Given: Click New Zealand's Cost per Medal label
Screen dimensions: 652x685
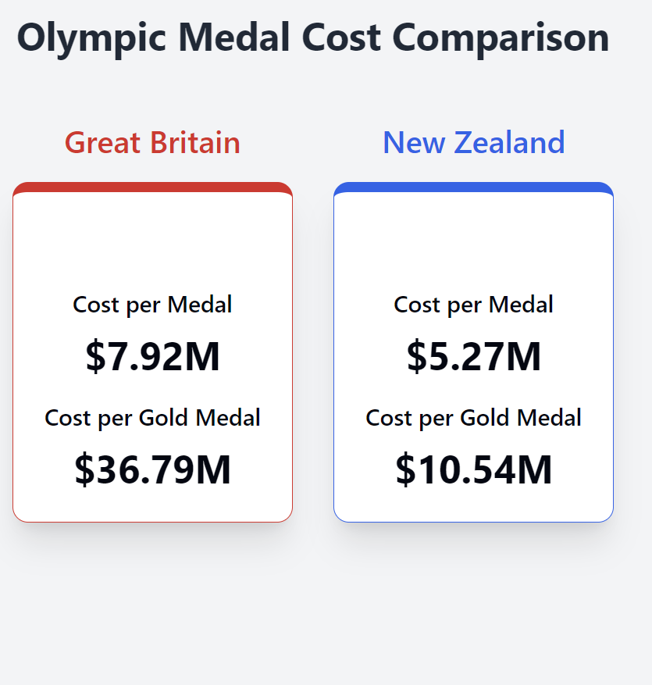Looking at the screenshot, I should pyautogui.click(x=473, y=305).
